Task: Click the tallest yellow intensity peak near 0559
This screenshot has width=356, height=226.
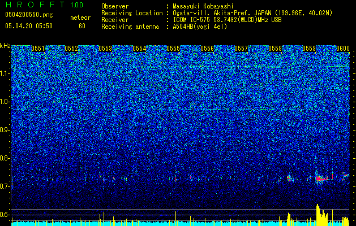Action: 318,215
